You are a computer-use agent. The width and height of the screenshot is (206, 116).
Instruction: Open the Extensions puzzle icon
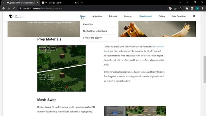(x=187, y=8)
